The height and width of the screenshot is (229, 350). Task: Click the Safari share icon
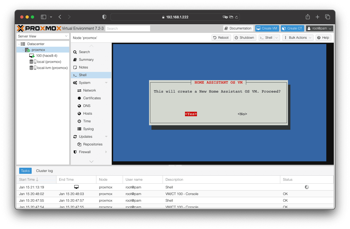click(x=308, y=17)
